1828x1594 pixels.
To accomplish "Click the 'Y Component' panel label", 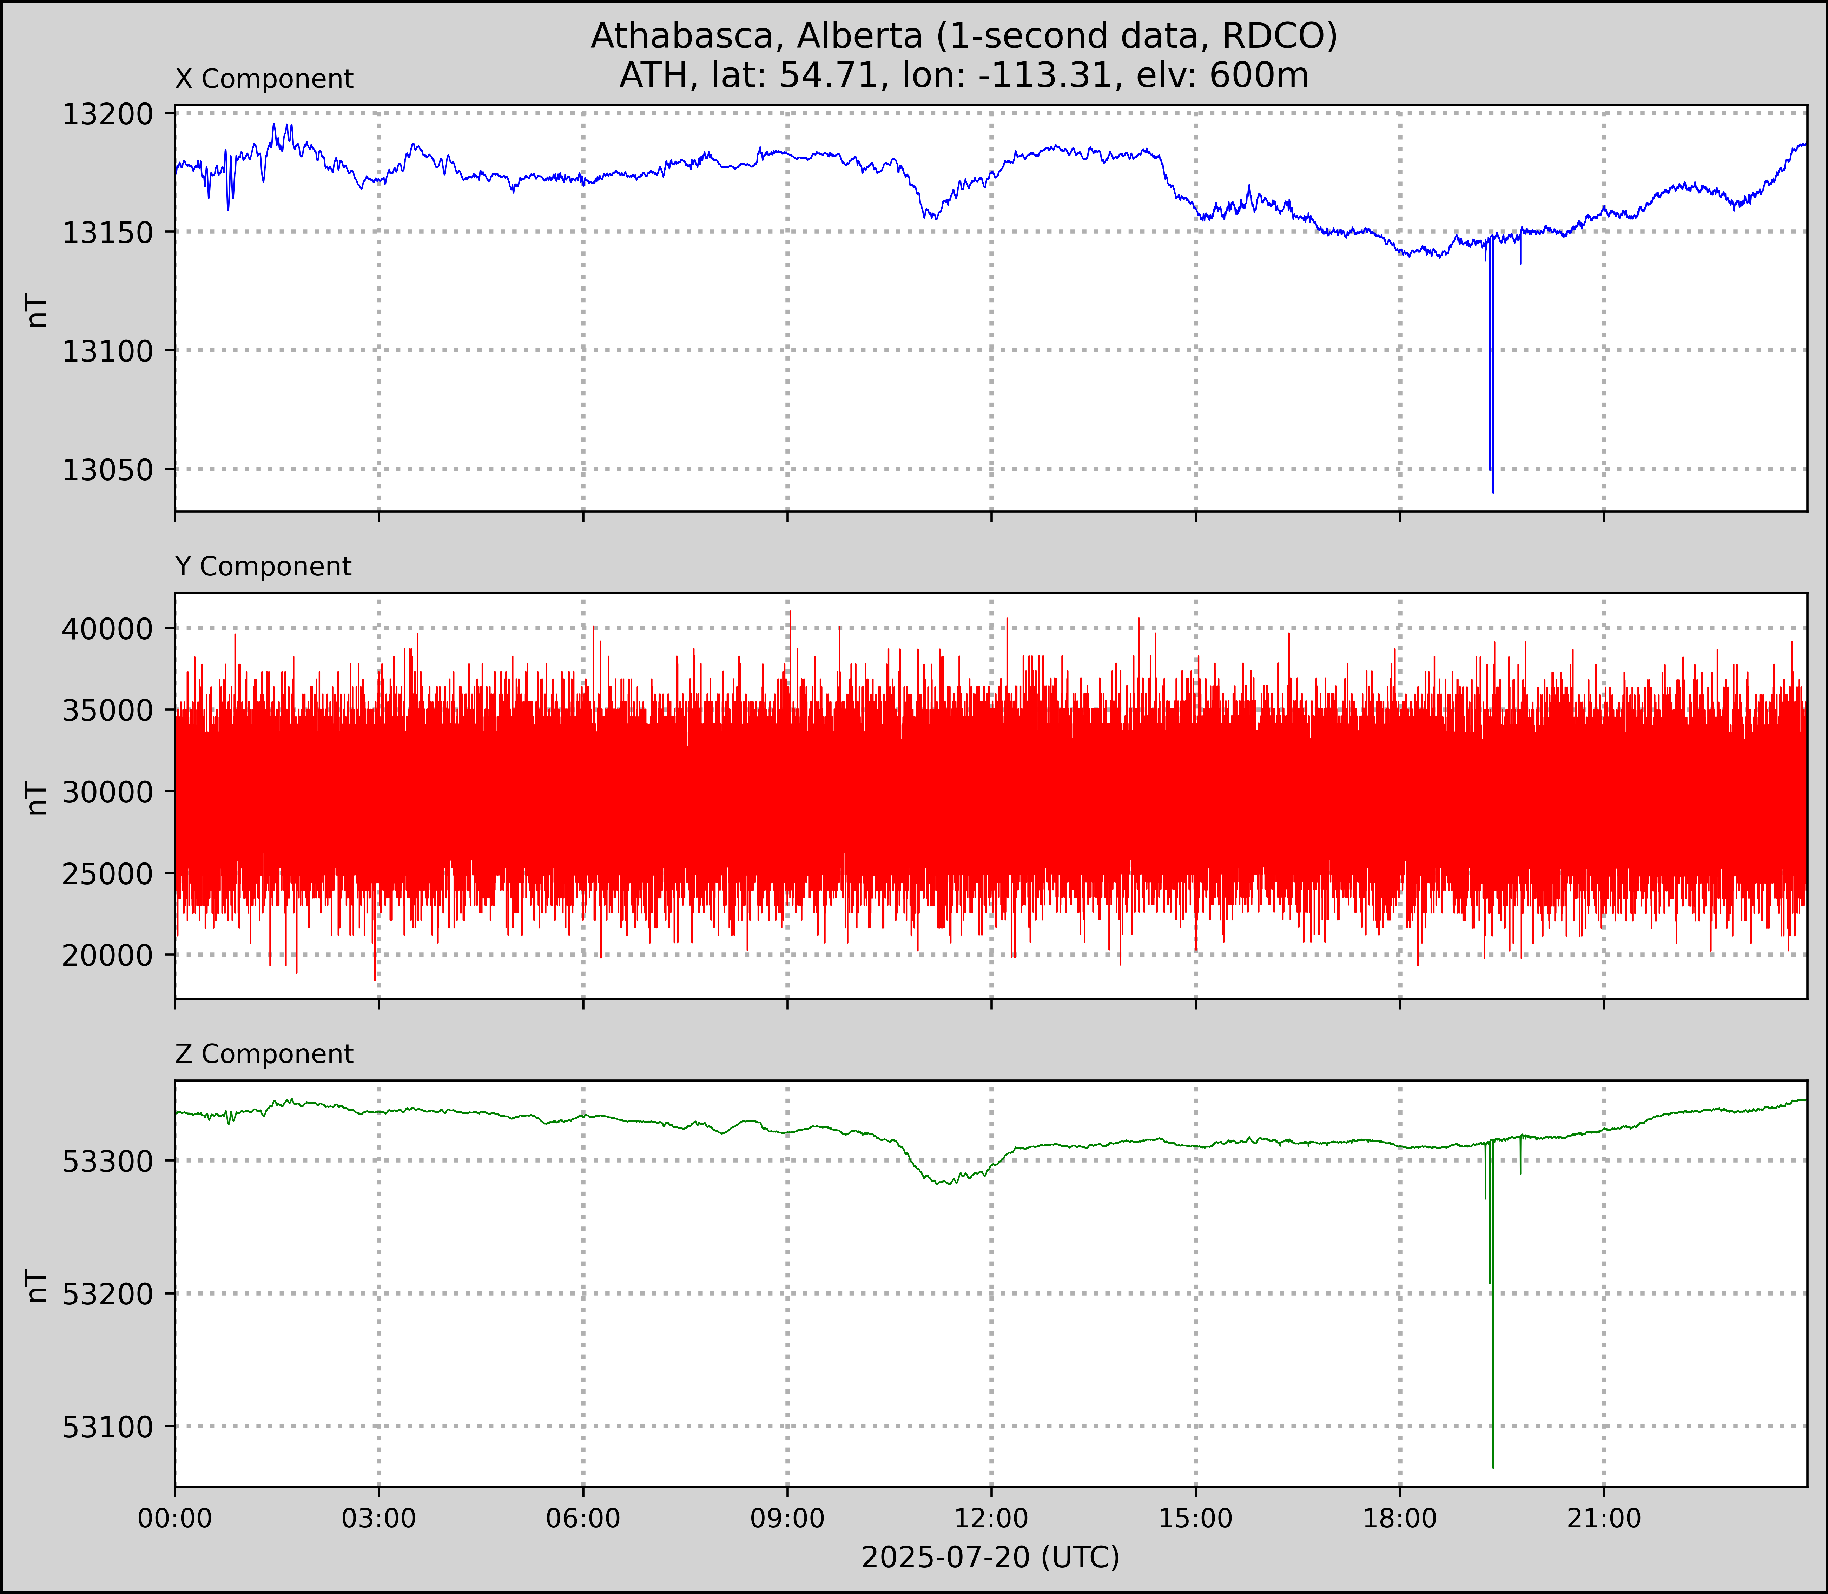I will [263, 567].
